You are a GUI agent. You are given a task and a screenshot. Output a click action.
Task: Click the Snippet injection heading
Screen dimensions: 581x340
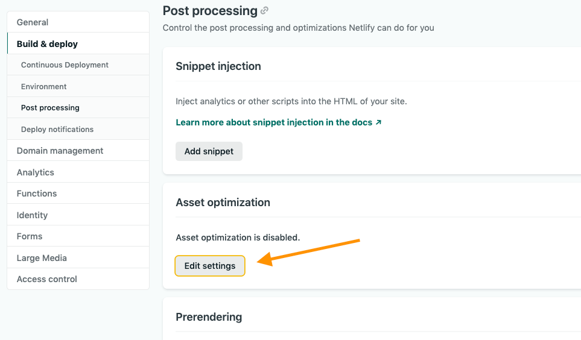click(218, 66)
